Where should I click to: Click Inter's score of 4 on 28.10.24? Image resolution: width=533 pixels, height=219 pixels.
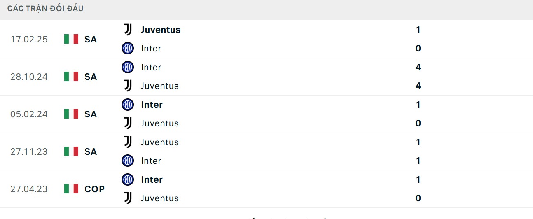click(x=418, y=67)
